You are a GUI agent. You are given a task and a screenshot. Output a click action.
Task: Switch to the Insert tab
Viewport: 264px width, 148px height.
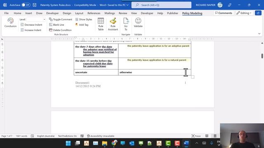(x=28, y=13)
